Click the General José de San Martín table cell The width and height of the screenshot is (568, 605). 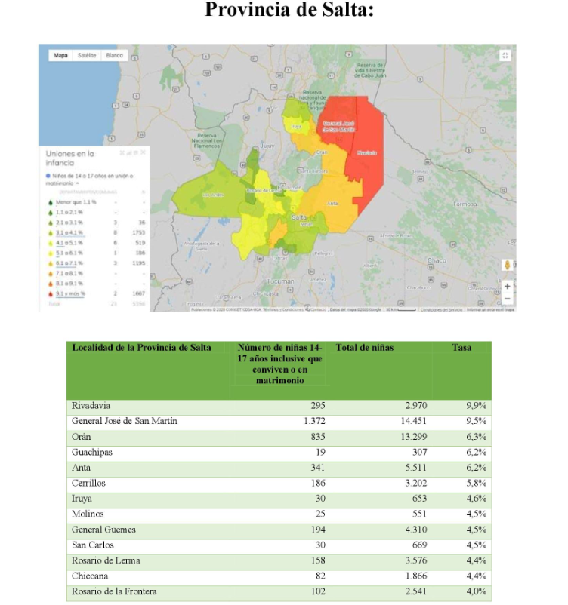tap(125, 422)
